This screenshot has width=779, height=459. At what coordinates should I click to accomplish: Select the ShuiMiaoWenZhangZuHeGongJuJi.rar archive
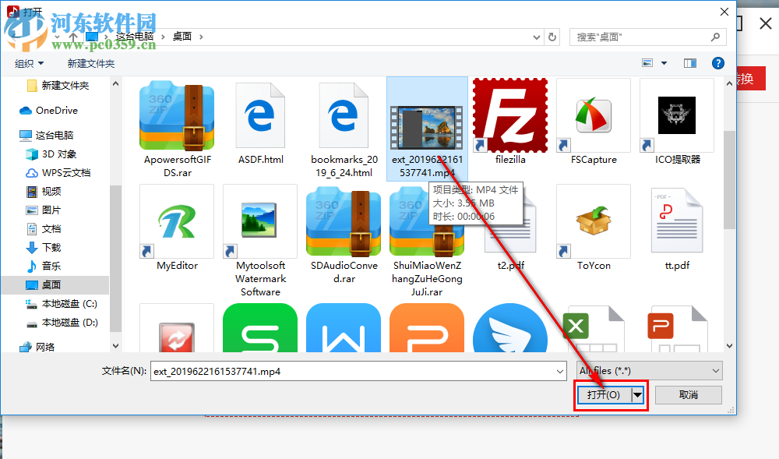[x=427, y=242]
